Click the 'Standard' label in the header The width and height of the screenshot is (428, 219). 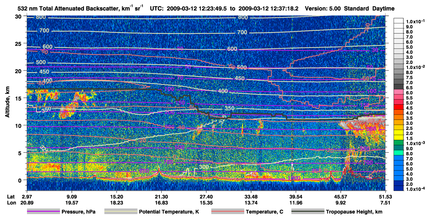tap(357, 9)
